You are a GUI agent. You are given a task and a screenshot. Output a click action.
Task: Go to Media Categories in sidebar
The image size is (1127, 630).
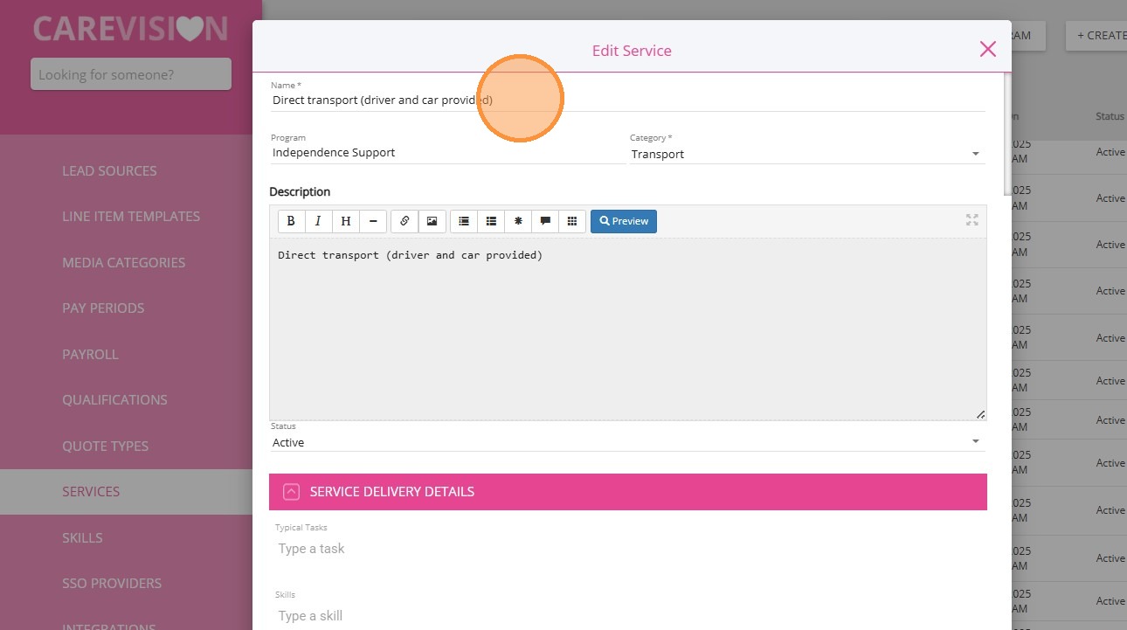[x=123, y=262]
